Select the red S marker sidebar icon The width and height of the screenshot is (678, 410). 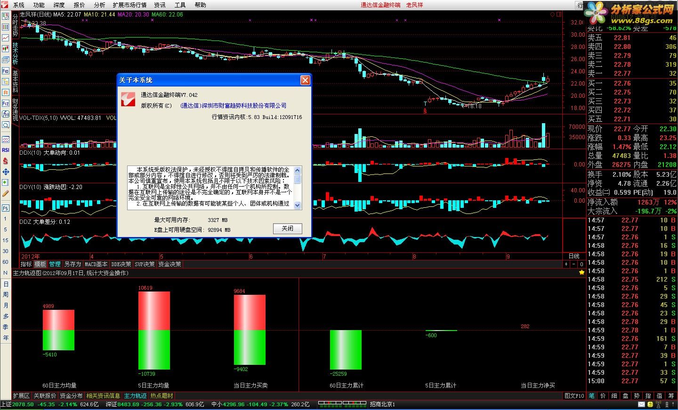(6, 161)
